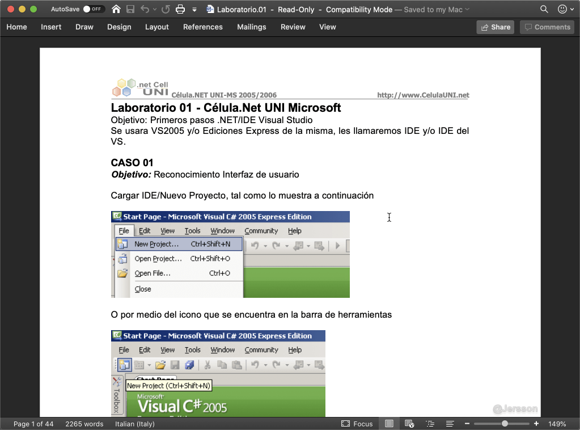Click the Save disk icon
Viewport: 580px width, 430px height.
coord(130,9)
